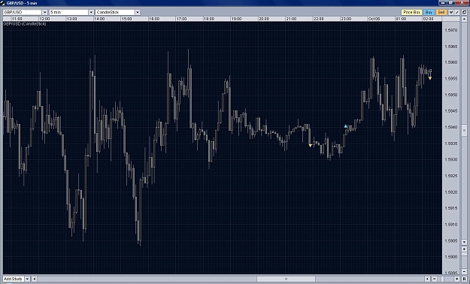Click Add Study button
This screenshot has height=284, width=470.
tap(14, 279)
